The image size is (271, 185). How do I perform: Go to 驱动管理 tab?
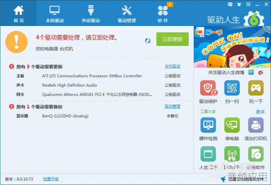[127, 14]
